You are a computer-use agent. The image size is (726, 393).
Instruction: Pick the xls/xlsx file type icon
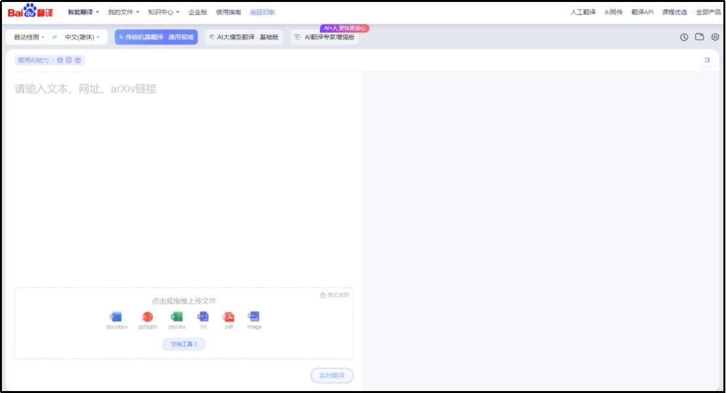tap(176, 317)
